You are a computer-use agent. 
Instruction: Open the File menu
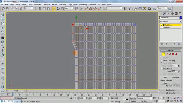pos(2,5)
